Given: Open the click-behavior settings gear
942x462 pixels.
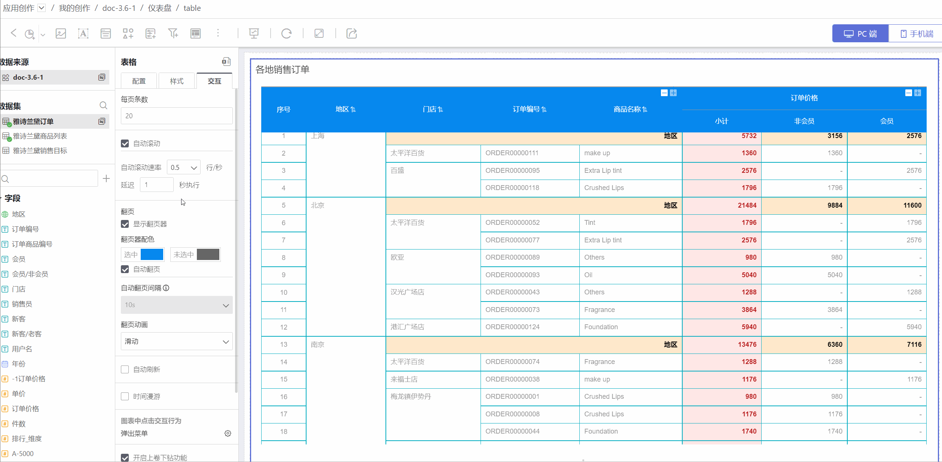Looking at the screenshot, I should tap(228, 433).
